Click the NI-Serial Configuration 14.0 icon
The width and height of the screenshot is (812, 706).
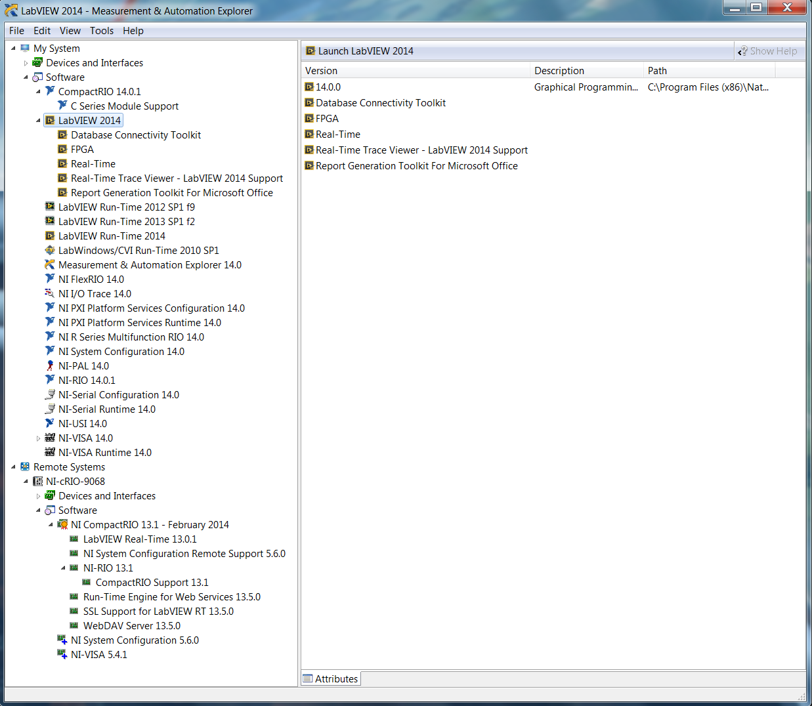tap(50, 394)
